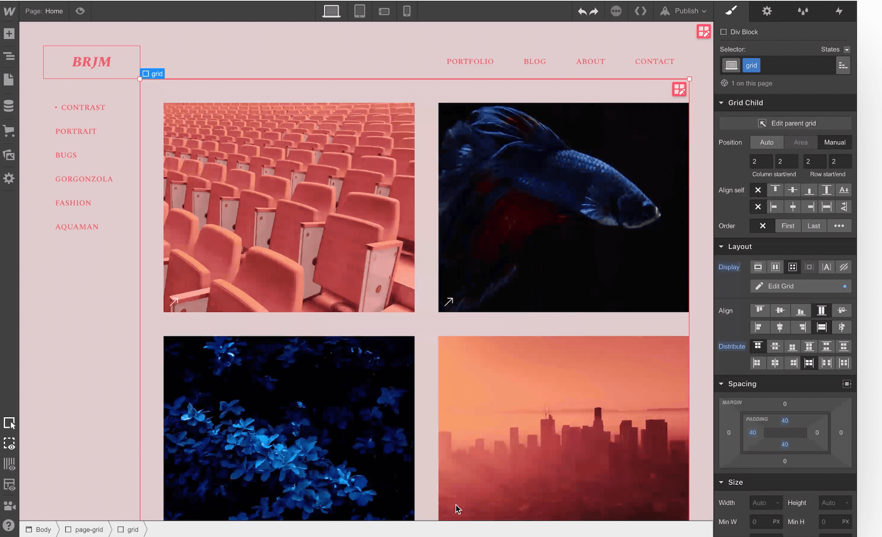Open the Assets panel icon
The image size is (882, 537).
coord(9,155)
